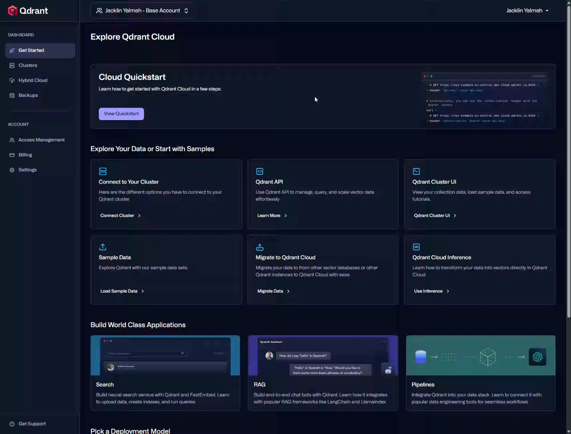Navigate to Hybrid Cloud
Screen dimensions: 571x434
[40, 80]
